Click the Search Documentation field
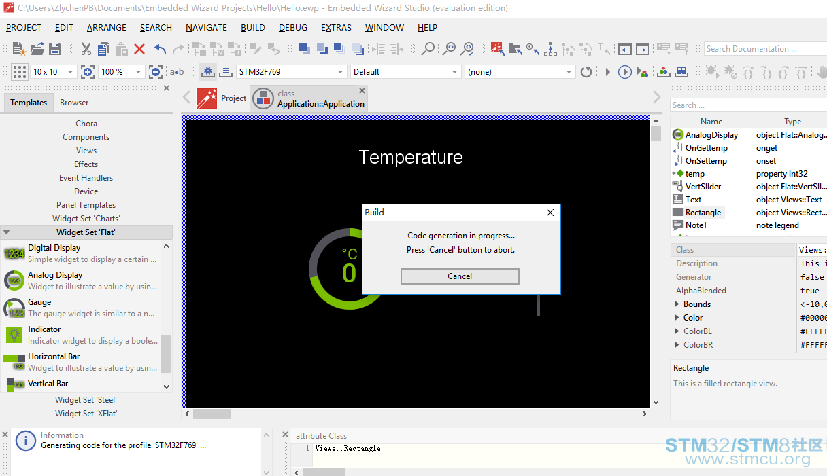The width and height of the screenshot is (827, 476). click(764, 49)
